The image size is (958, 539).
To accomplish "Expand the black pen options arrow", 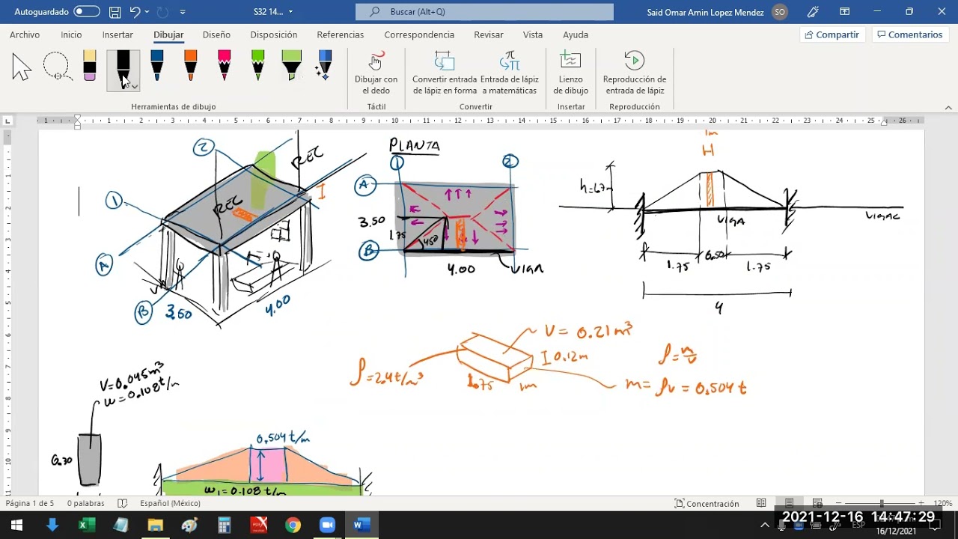I will (135, 85).
